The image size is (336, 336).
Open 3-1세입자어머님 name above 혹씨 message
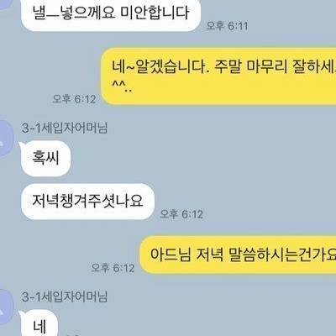65,128
